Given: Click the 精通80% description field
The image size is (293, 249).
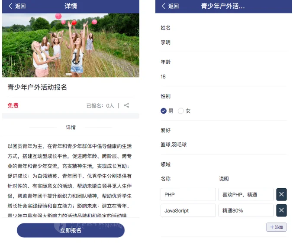Looking at the screenshot, I should 246,210.
